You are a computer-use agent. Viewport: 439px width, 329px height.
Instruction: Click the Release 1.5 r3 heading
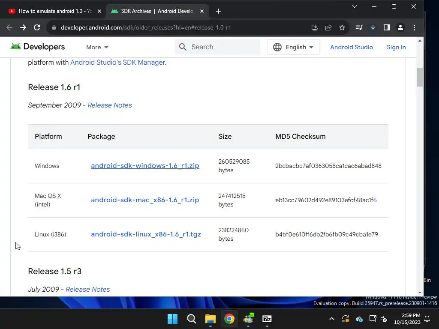[54, 271]
